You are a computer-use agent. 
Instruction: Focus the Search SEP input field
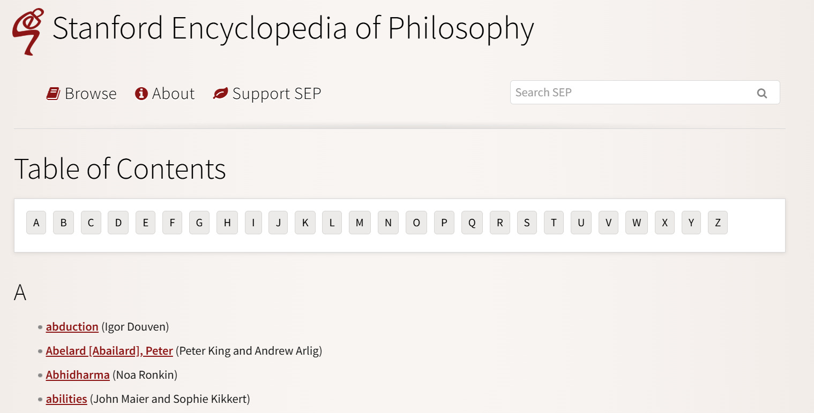[x=645, y=93]
